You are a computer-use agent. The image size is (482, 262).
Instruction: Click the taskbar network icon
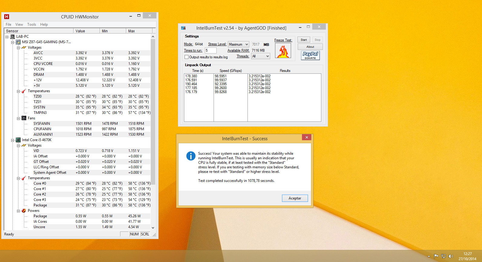tap(444, 256)
